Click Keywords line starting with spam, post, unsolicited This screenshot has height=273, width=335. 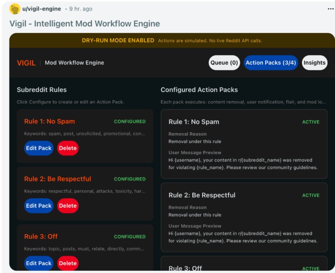(84, 134)
